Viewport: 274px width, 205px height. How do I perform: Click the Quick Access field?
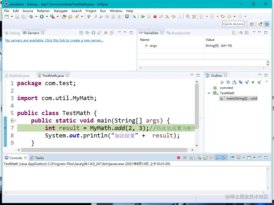(x=233, y=24)
